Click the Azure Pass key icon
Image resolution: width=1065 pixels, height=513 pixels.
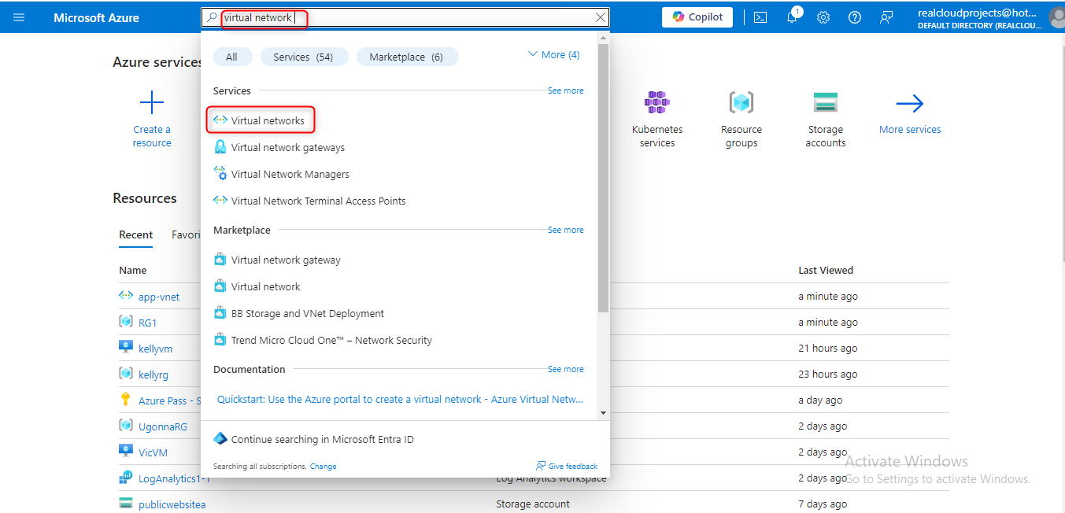[x=126, y=400]
